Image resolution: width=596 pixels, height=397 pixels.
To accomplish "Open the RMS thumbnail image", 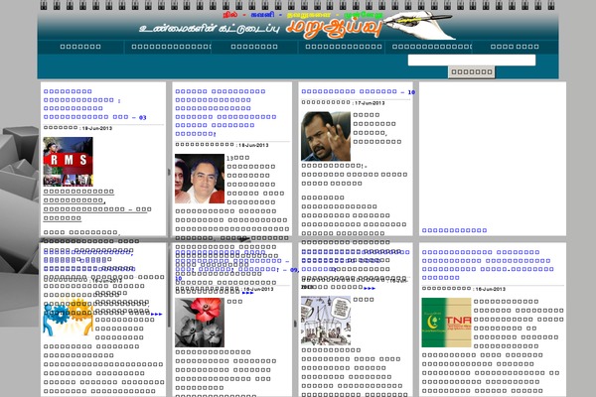I will [68, 162].
